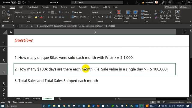Open the Name Box dropdown
The image size is (192, 108).
[x=13, y=26]
